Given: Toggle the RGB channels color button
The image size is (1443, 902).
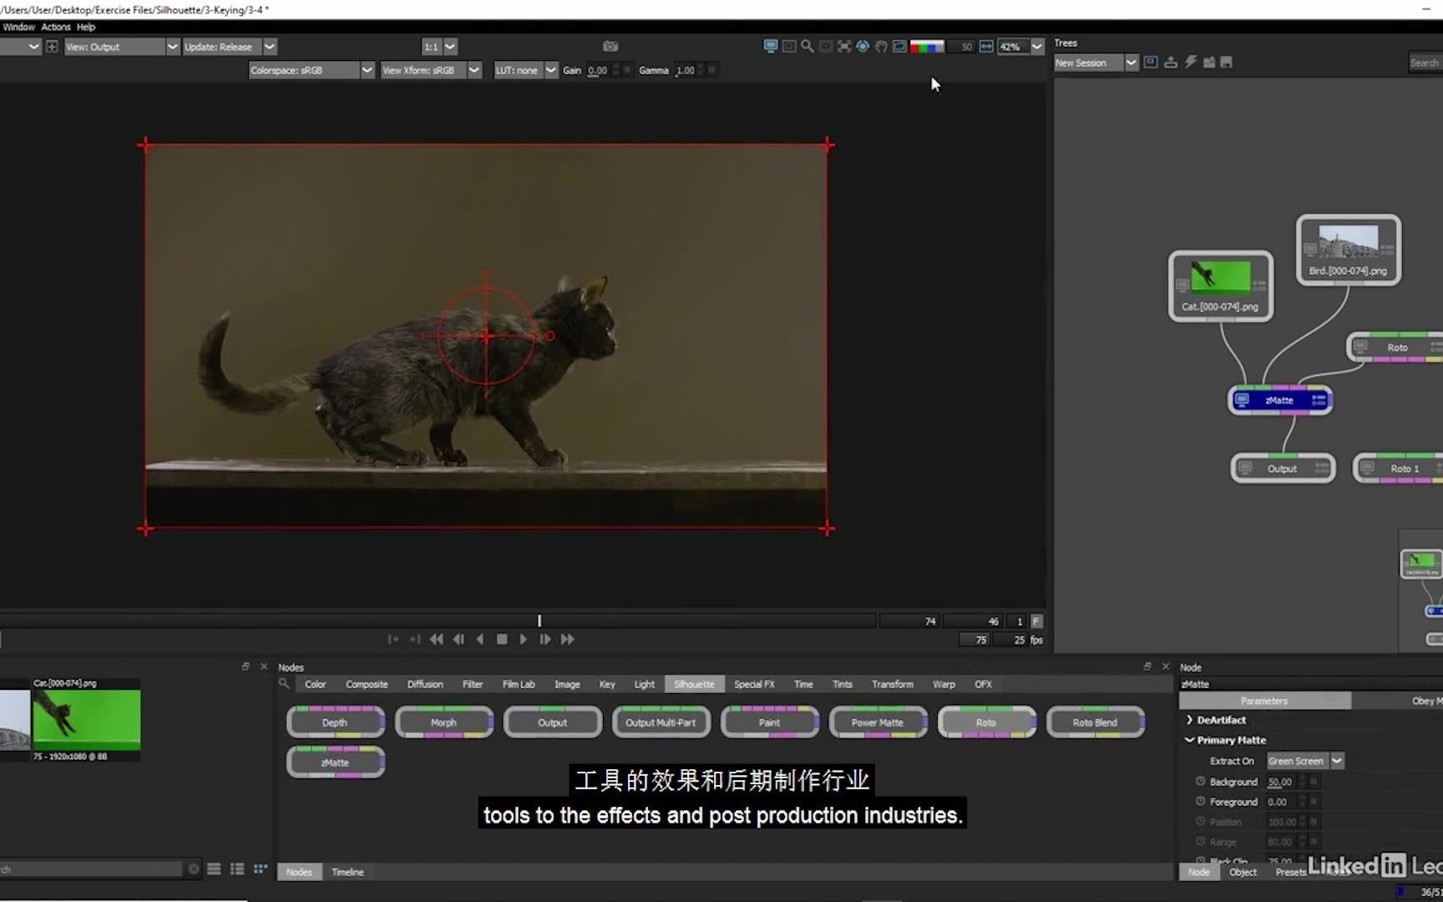Looking at the screenshot, I should 927,47.
